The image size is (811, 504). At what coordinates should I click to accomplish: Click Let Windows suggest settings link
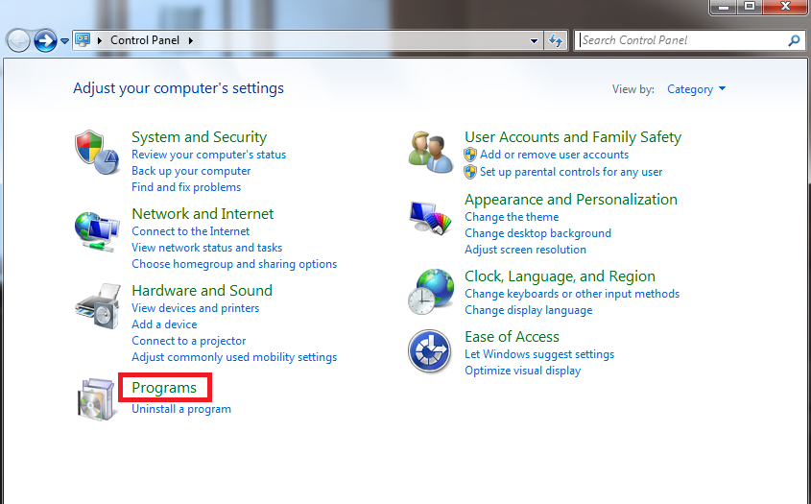(539, 354)
